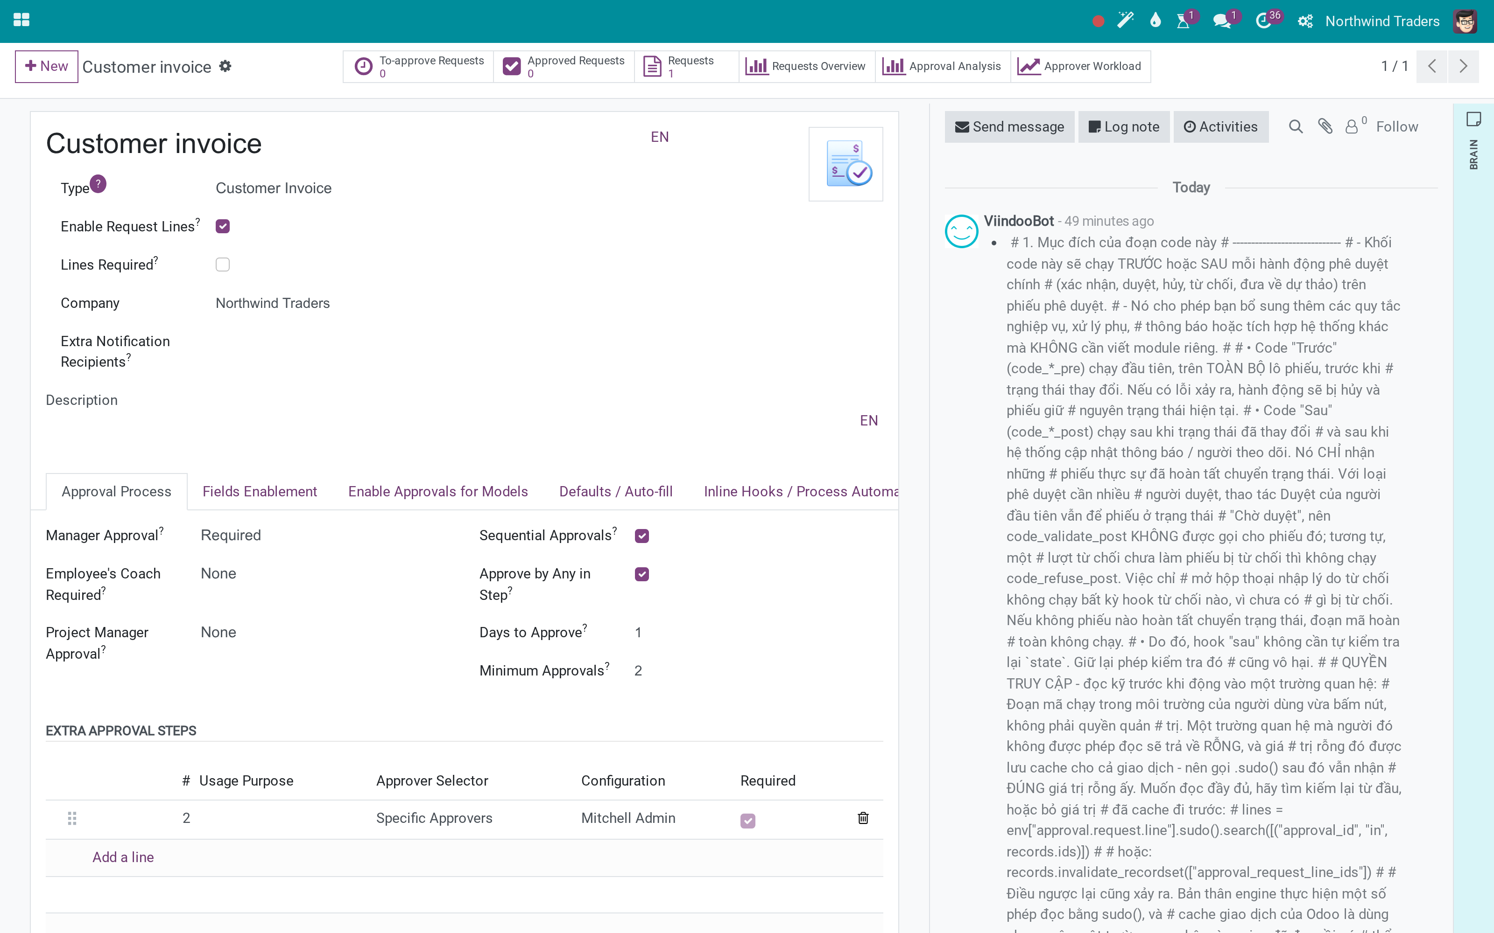Click EN translate button beside title
1494x933 pixels.
coord(660,137)
